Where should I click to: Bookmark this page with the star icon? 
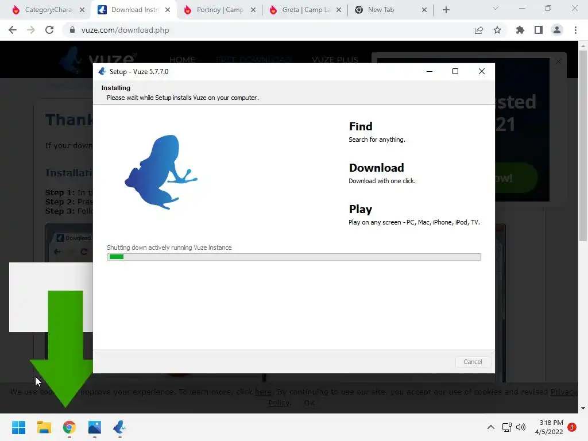point(497,30)
